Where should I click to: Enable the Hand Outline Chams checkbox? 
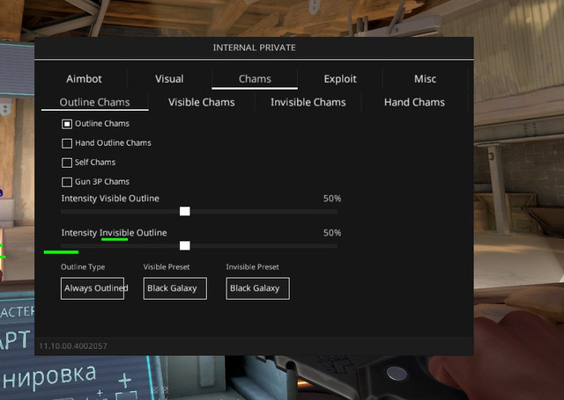[67, 143]
